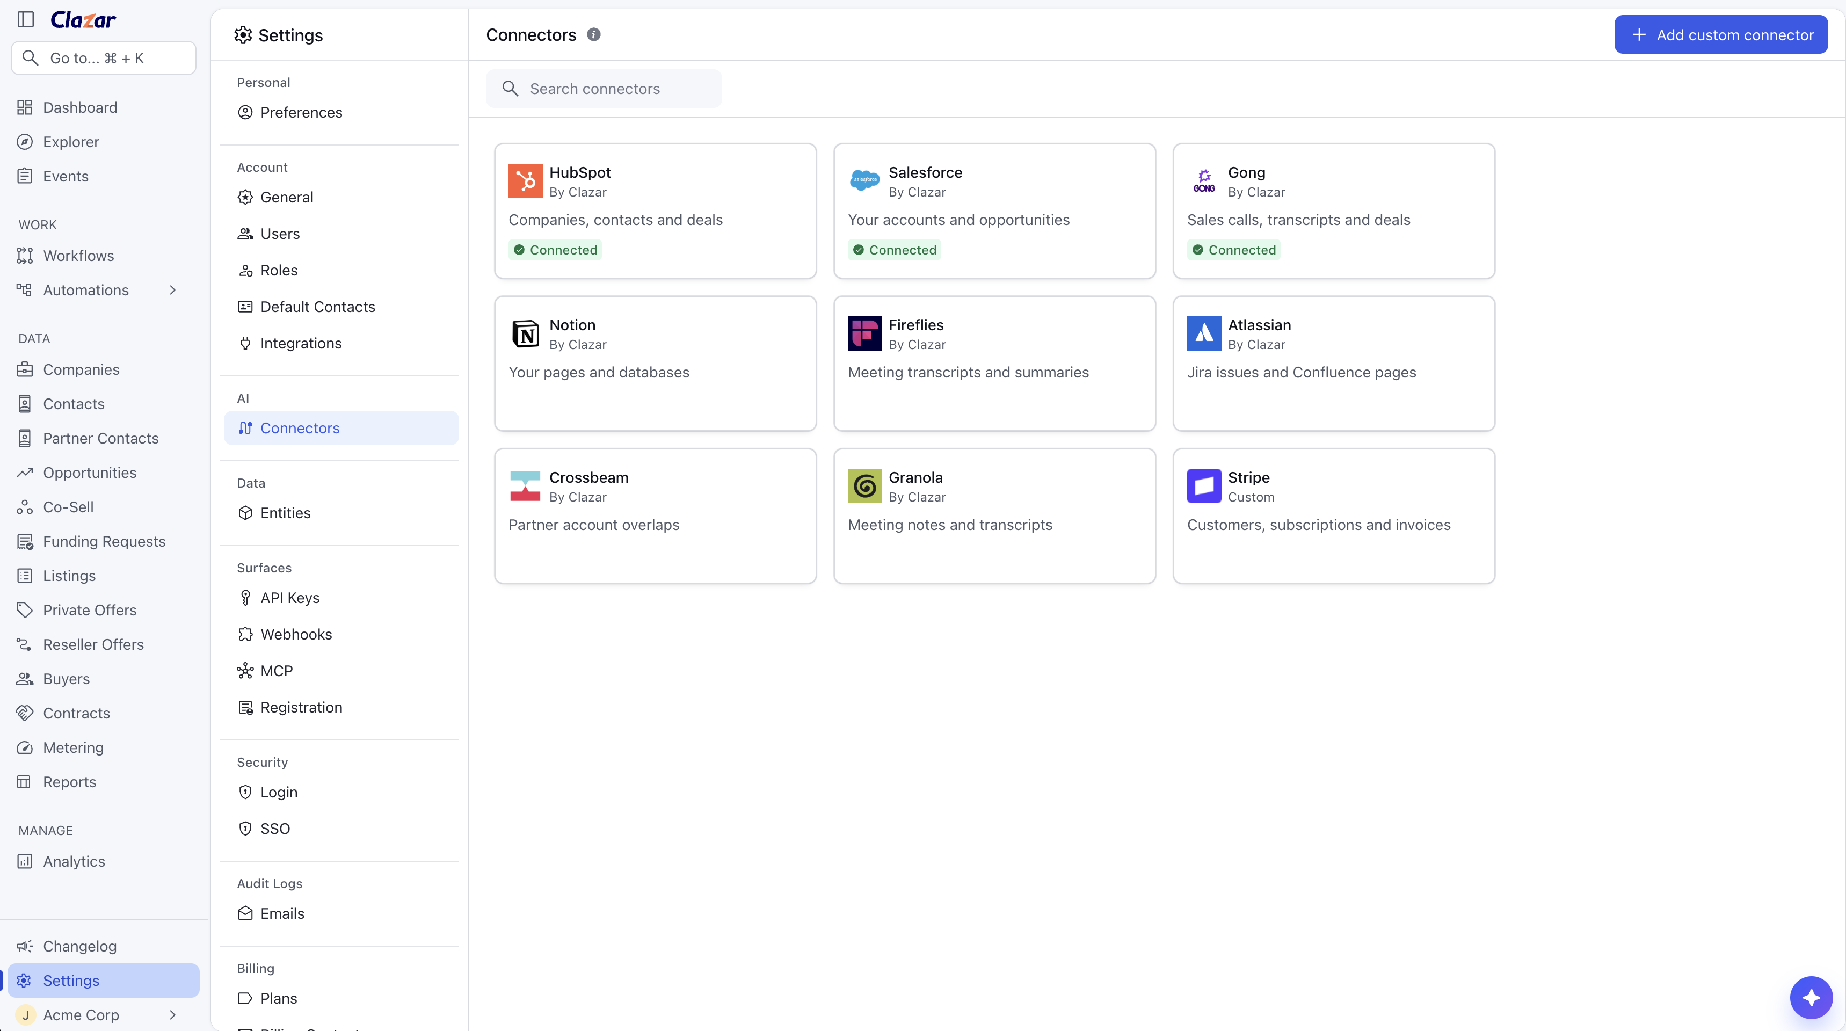The height and width of the screenshot is (1031, 1846).
Task: Expand the Automations submenu chevron
Action: (x=172, y=290)
